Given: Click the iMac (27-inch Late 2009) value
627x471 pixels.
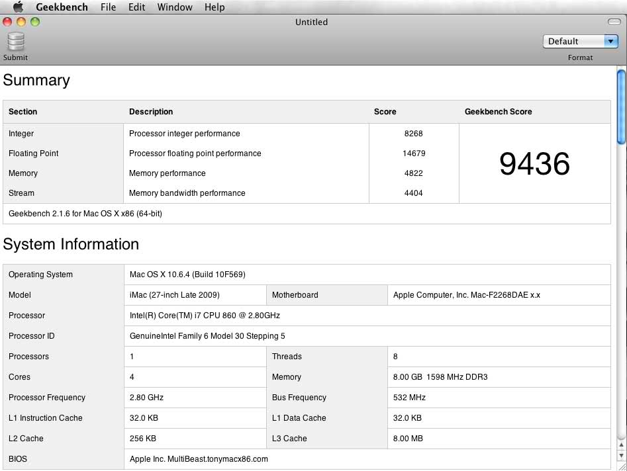Looking at the screenshot, I should tap(174, 295).
